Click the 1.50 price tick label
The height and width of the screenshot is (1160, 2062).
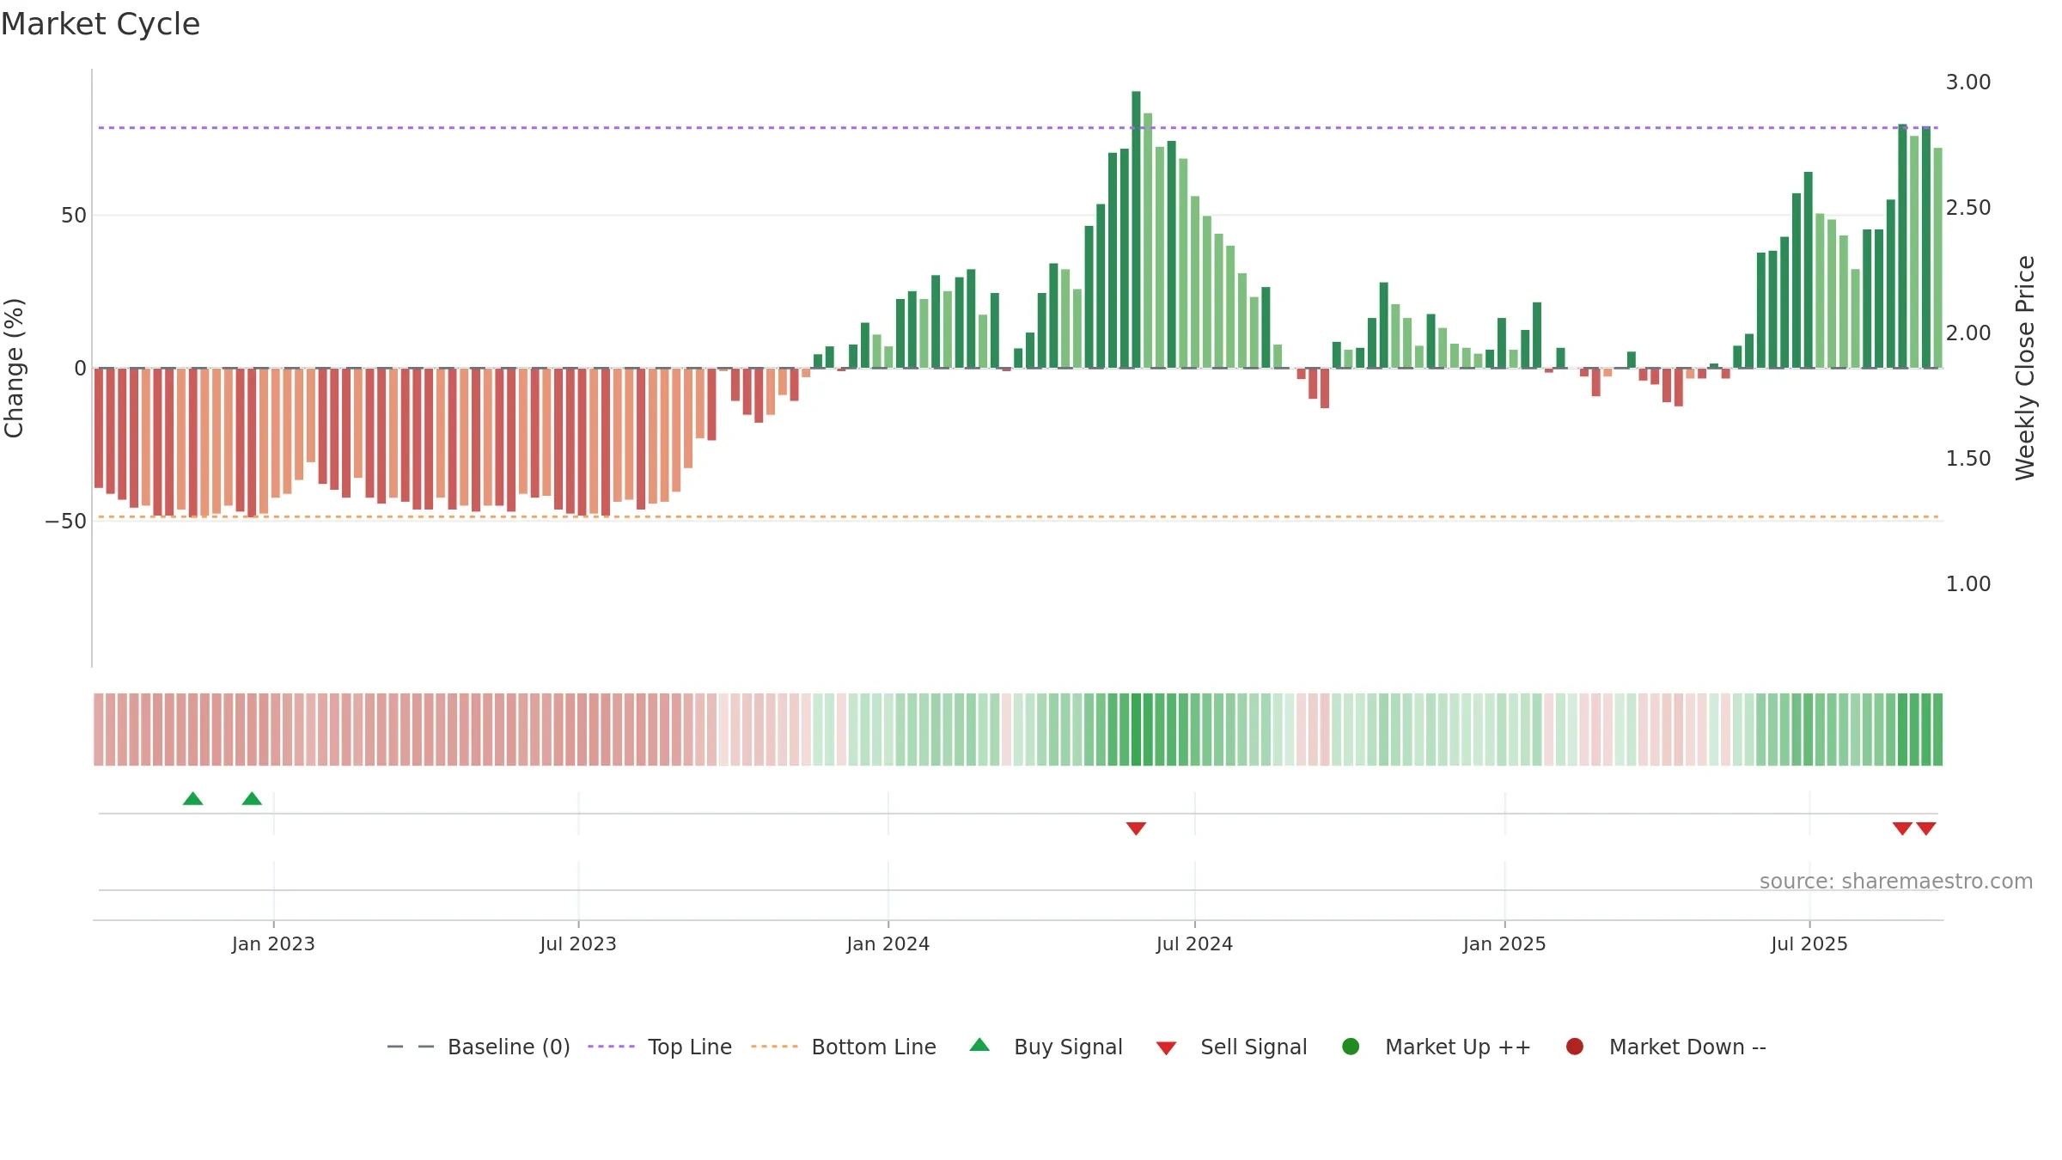1968,459
